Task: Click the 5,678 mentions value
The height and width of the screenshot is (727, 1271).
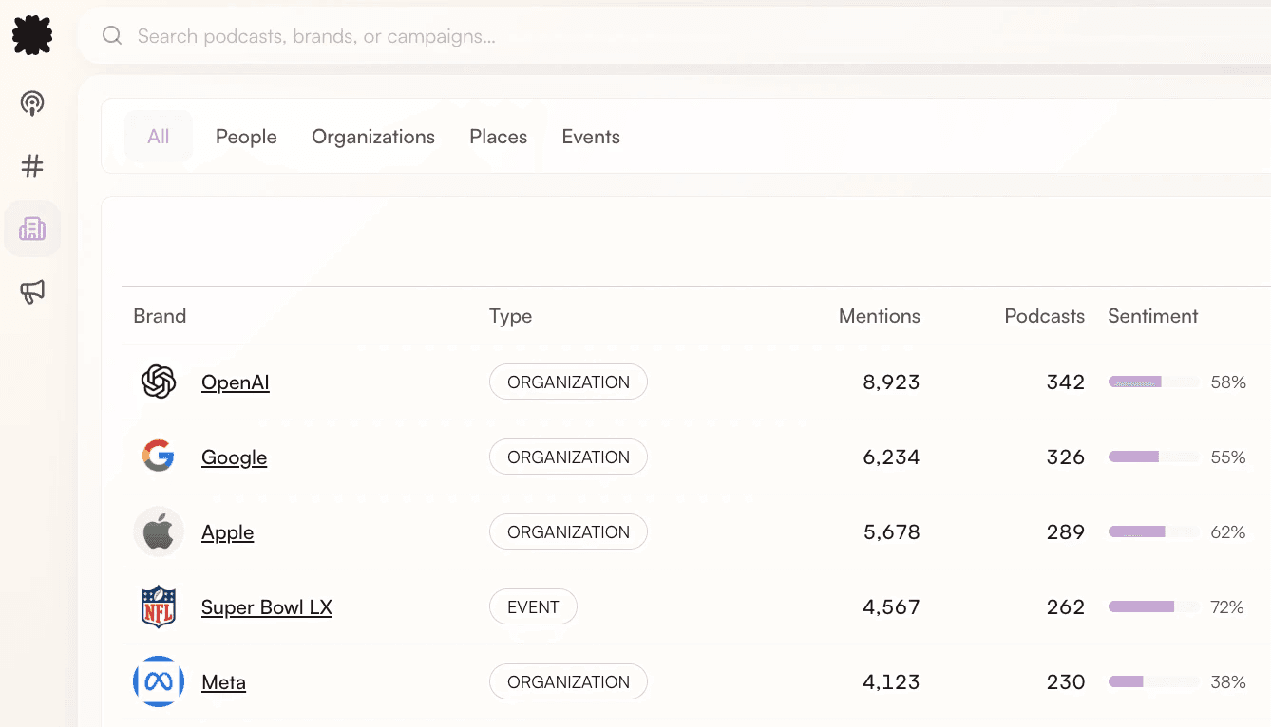Action: point(891,532)
